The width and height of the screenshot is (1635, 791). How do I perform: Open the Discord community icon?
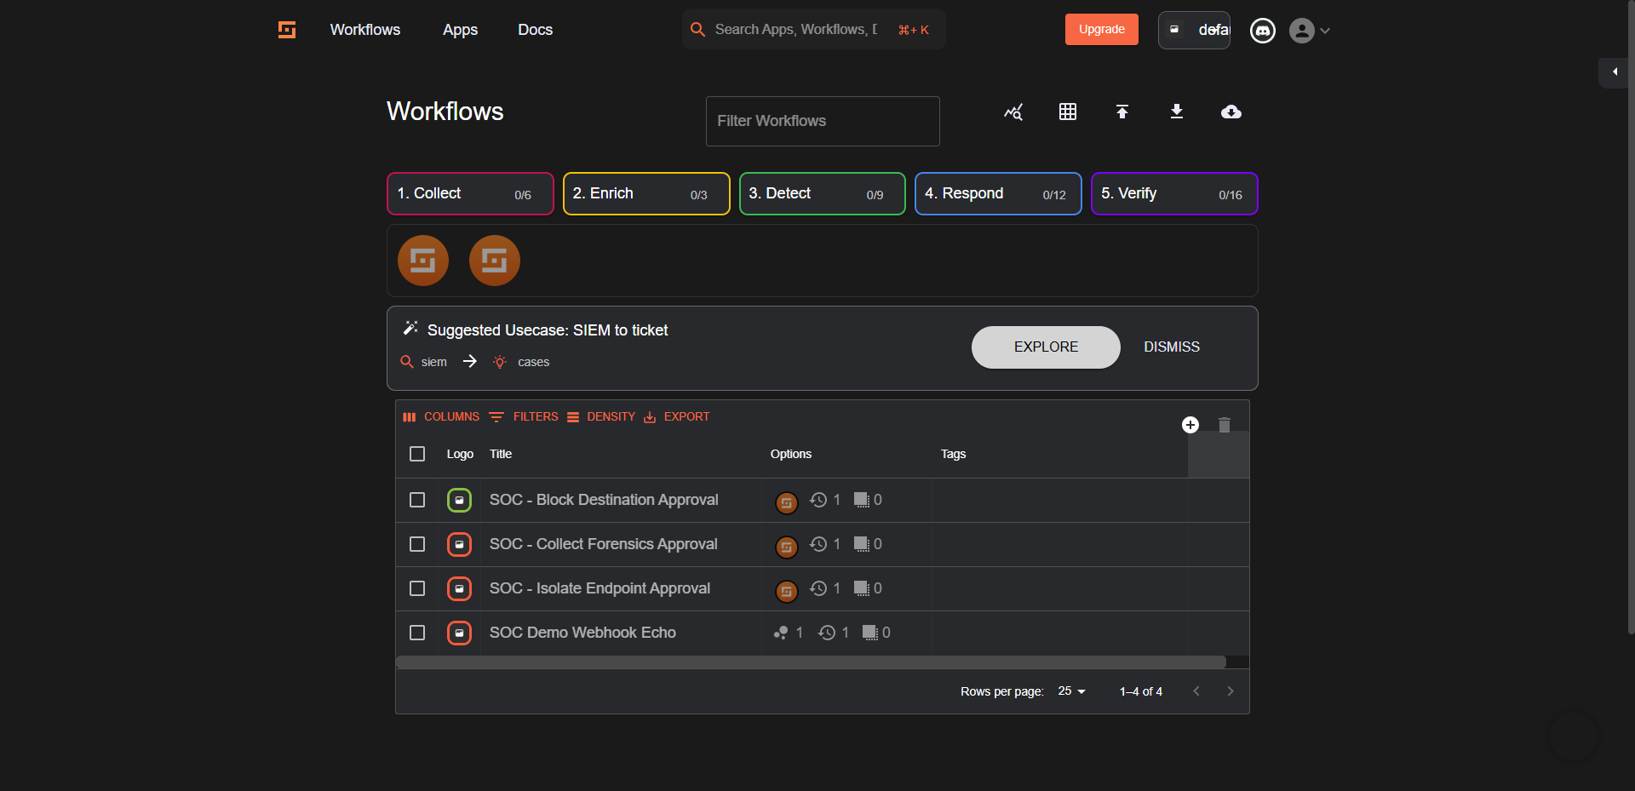(1262, 31)
